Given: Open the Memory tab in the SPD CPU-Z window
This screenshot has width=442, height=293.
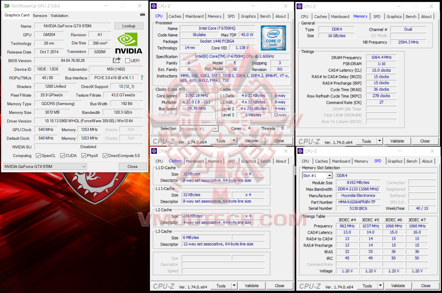Looking at the screenshot, I should click(361, 161).
